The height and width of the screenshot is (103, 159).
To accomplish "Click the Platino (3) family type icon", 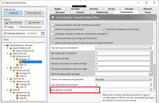I will point(11,68).
